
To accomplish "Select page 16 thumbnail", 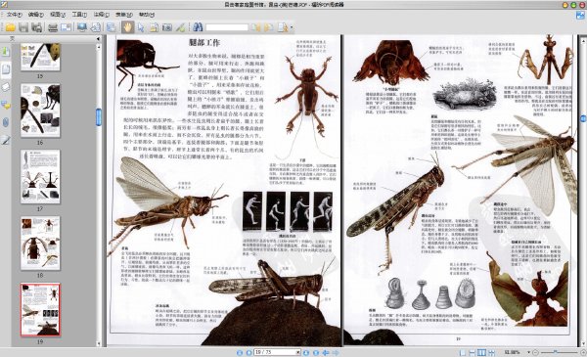I will [x=40, y=111].
